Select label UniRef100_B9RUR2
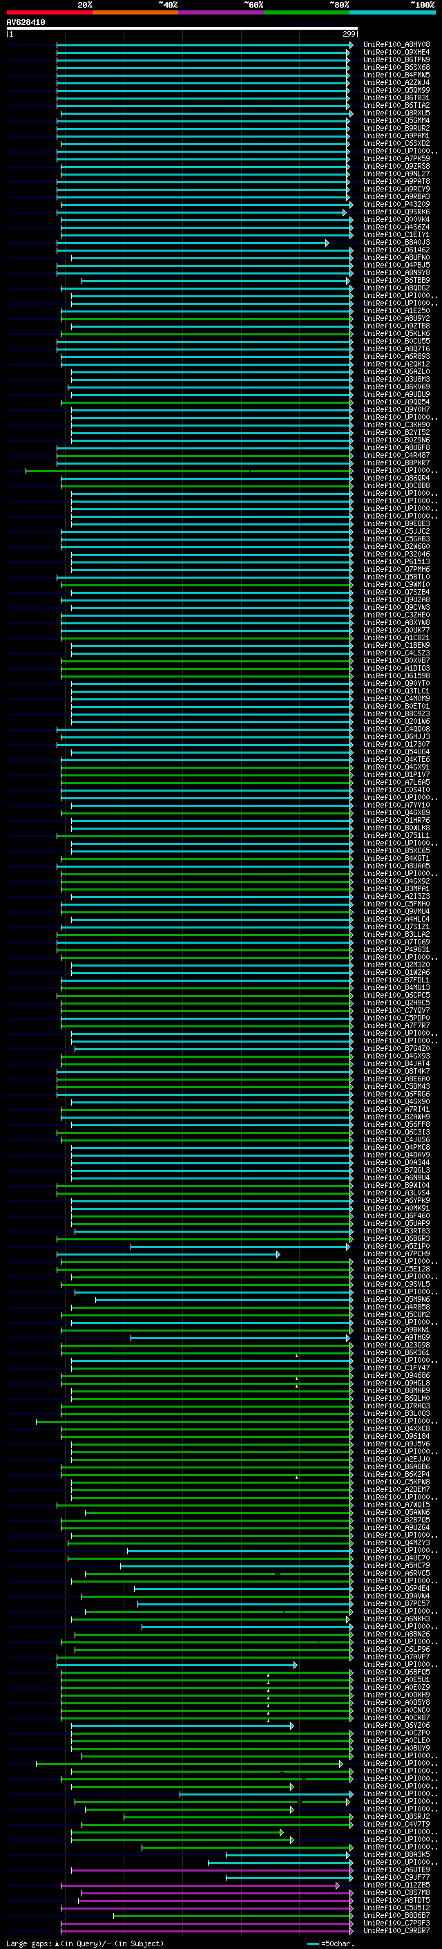442x1949 pixels. pyautogui.click(x=396, y=129)
